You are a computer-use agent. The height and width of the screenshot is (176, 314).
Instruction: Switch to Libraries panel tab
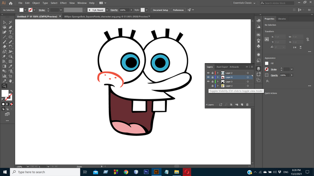282,19
